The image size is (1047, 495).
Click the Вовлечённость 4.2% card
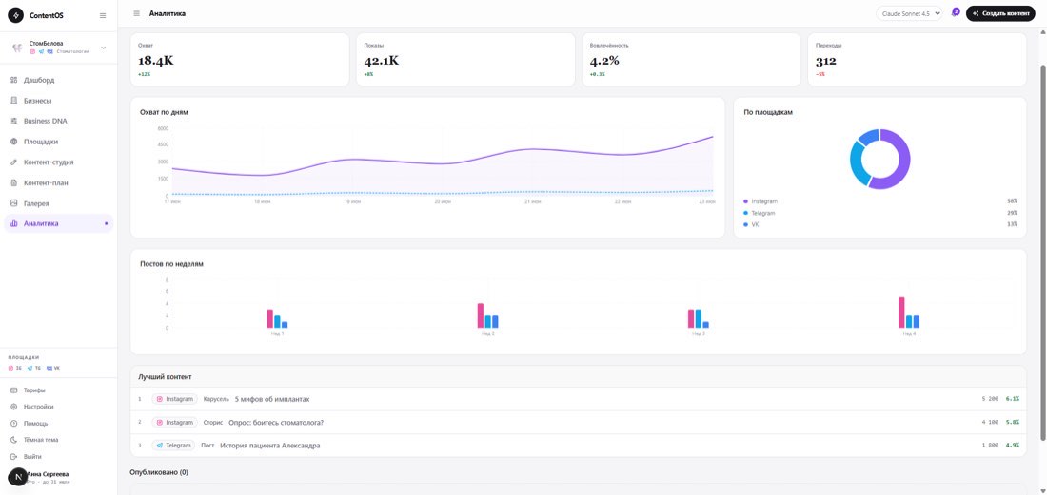pos(691,59)
